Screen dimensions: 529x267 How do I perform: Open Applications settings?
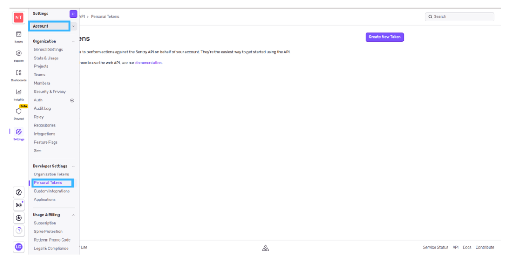[45, 200]
